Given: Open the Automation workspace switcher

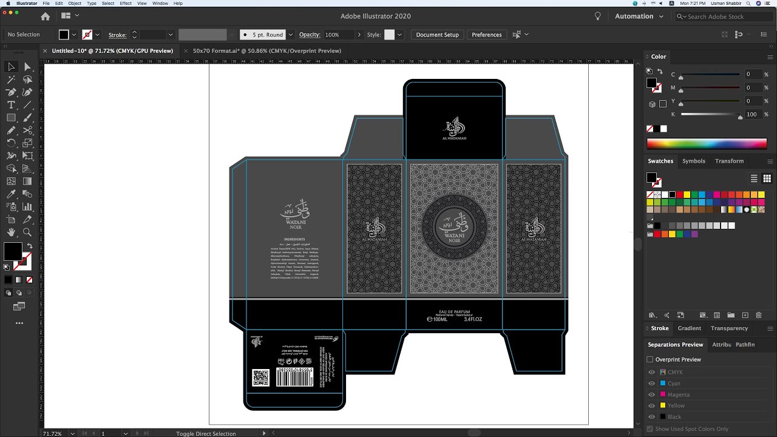Looking at the screenshot, I should 639,16.
